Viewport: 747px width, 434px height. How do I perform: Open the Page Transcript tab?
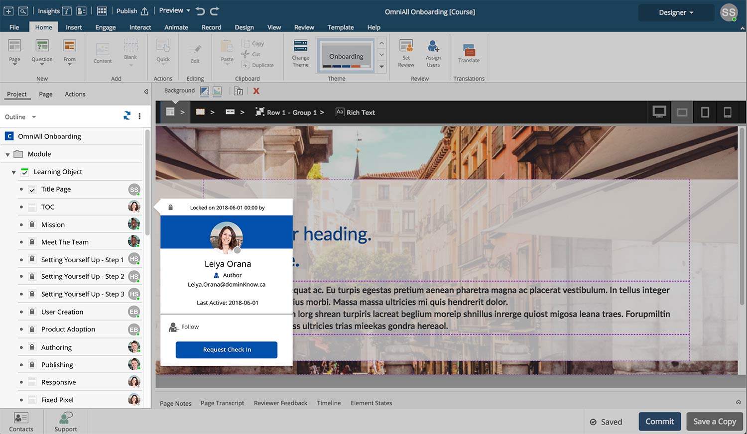(222, 403)
